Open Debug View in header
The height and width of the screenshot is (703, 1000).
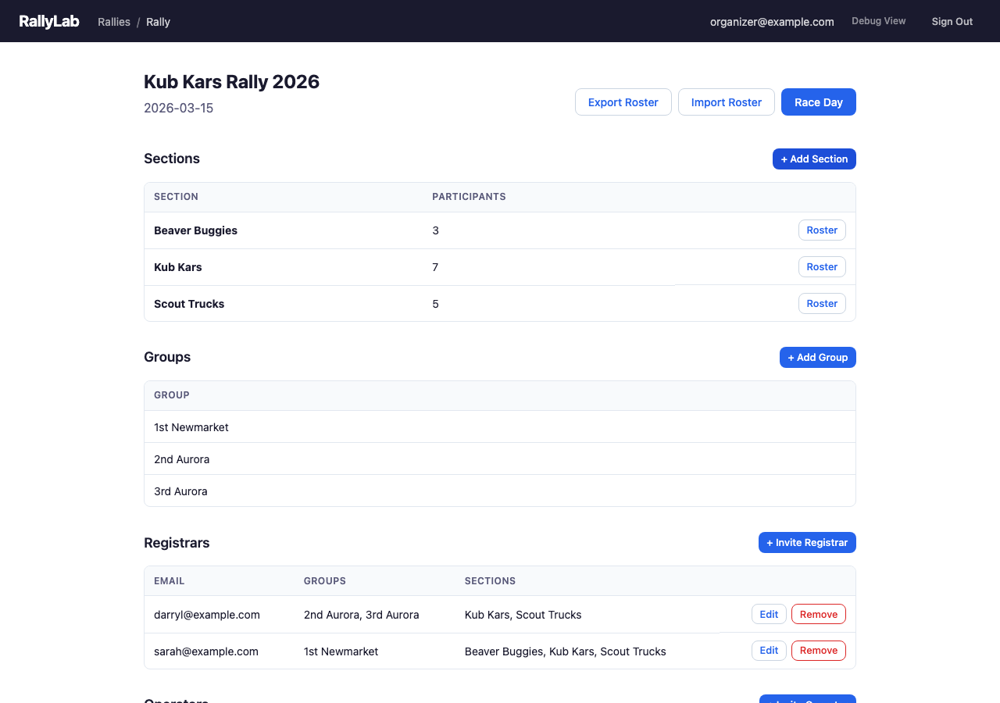[x=878, y=21]
